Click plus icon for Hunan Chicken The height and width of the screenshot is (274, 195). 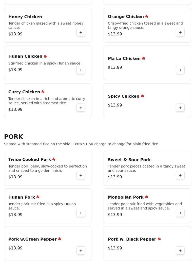[81, 70]
